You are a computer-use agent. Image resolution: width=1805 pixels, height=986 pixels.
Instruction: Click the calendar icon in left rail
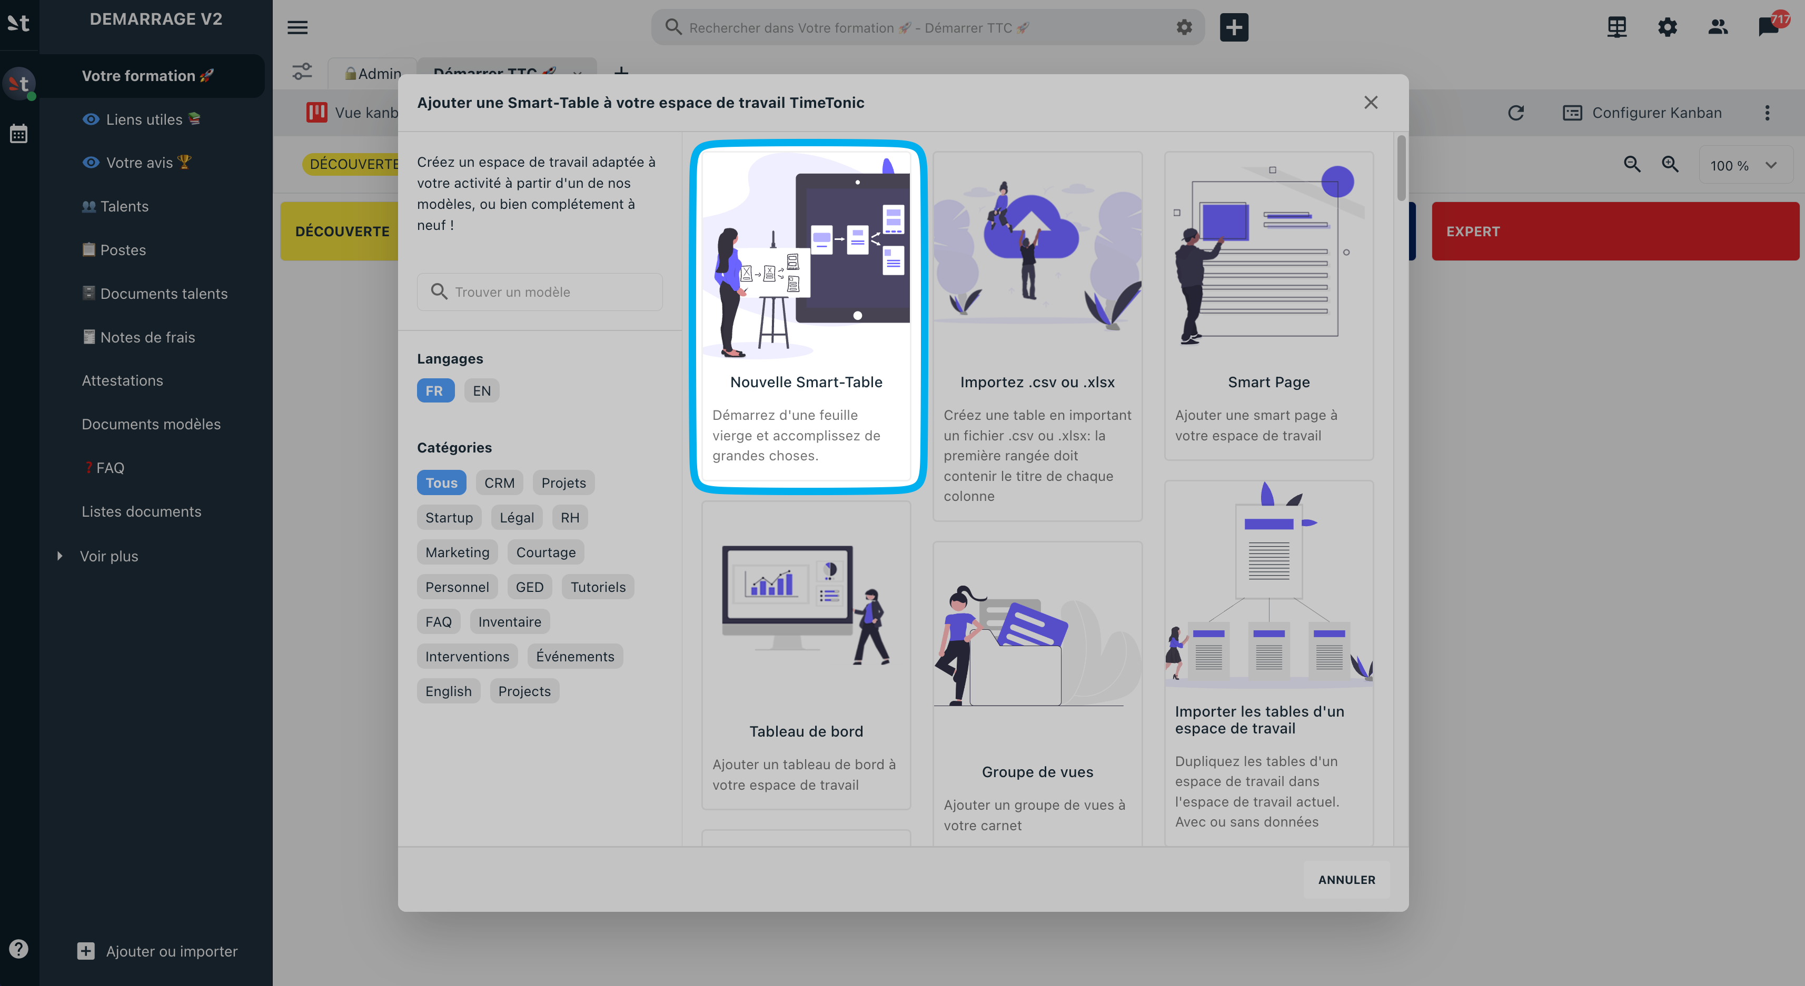[x=19, y=134]
